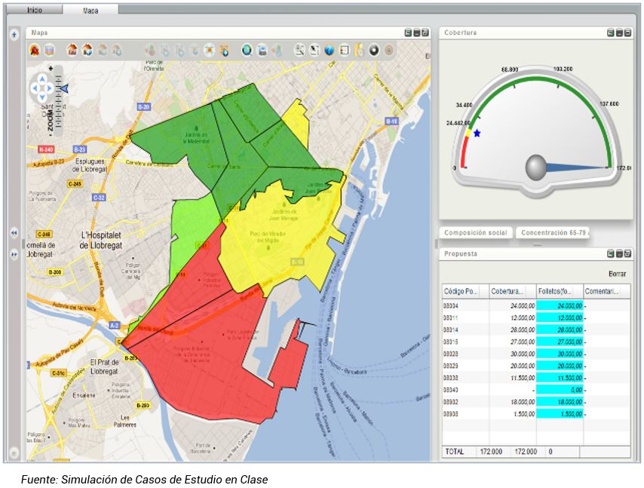The width and height of the screenshot is (644, 488).
Task: Click the dark green Jardins de la Maternitat zone
Action: 181,144
